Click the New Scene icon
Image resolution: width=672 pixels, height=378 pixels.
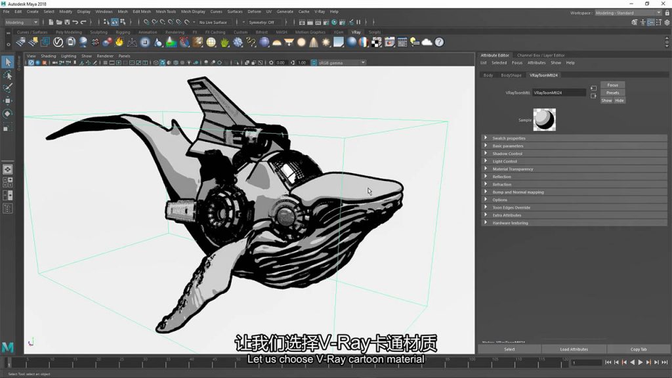pyautogui.click(x=51, y=22)
